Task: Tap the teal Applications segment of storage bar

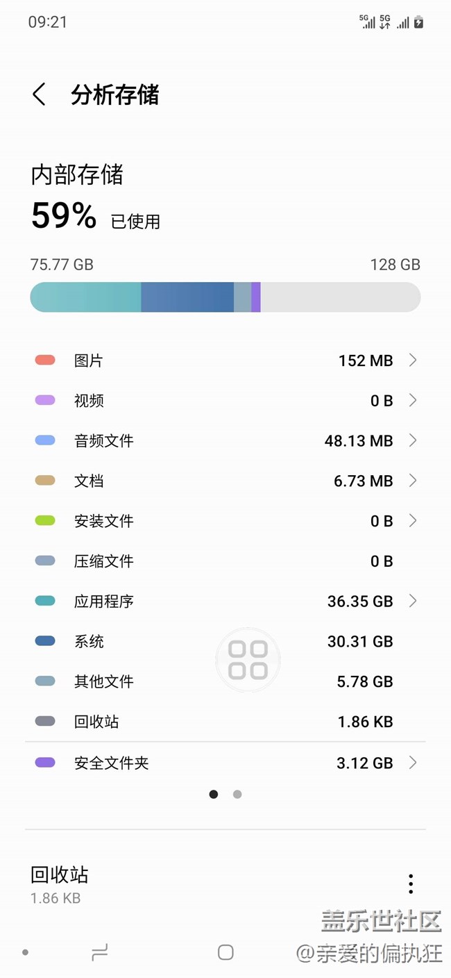Action: tap(86, 297)
